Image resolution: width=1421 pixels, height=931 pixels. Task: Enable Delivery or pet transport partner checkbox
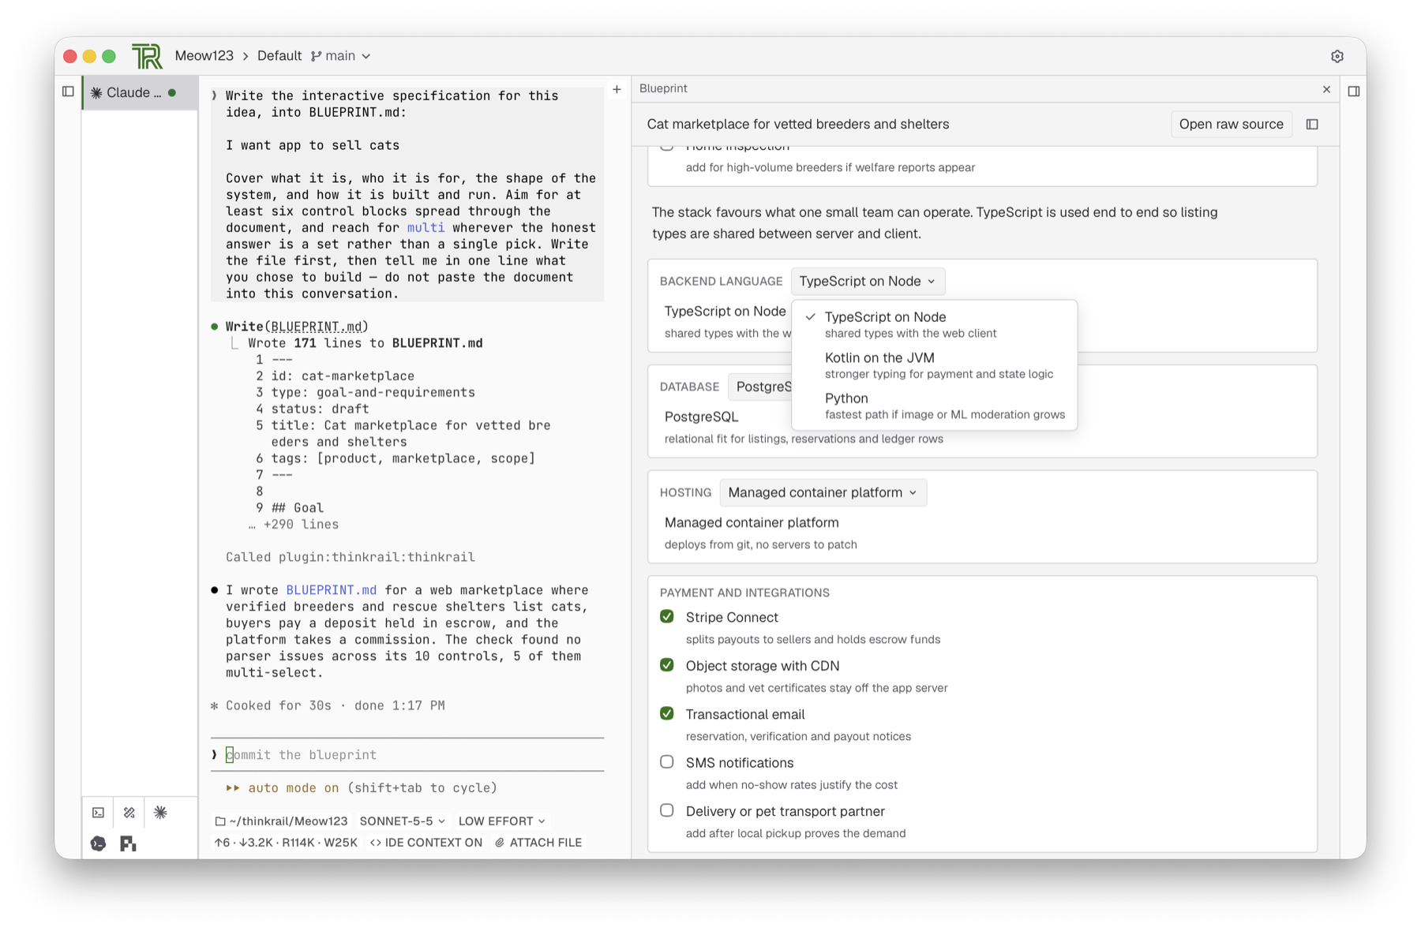(x=667, y=810)
